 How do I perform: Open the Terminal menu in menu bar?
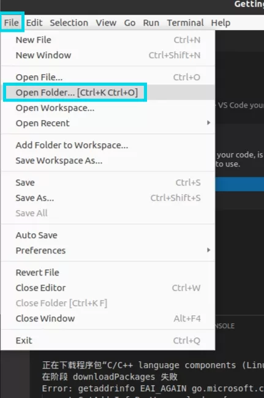click(185, 23)
